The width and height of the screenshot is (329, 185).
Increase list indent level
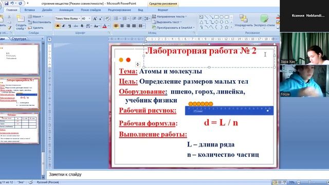click(140, 18)
